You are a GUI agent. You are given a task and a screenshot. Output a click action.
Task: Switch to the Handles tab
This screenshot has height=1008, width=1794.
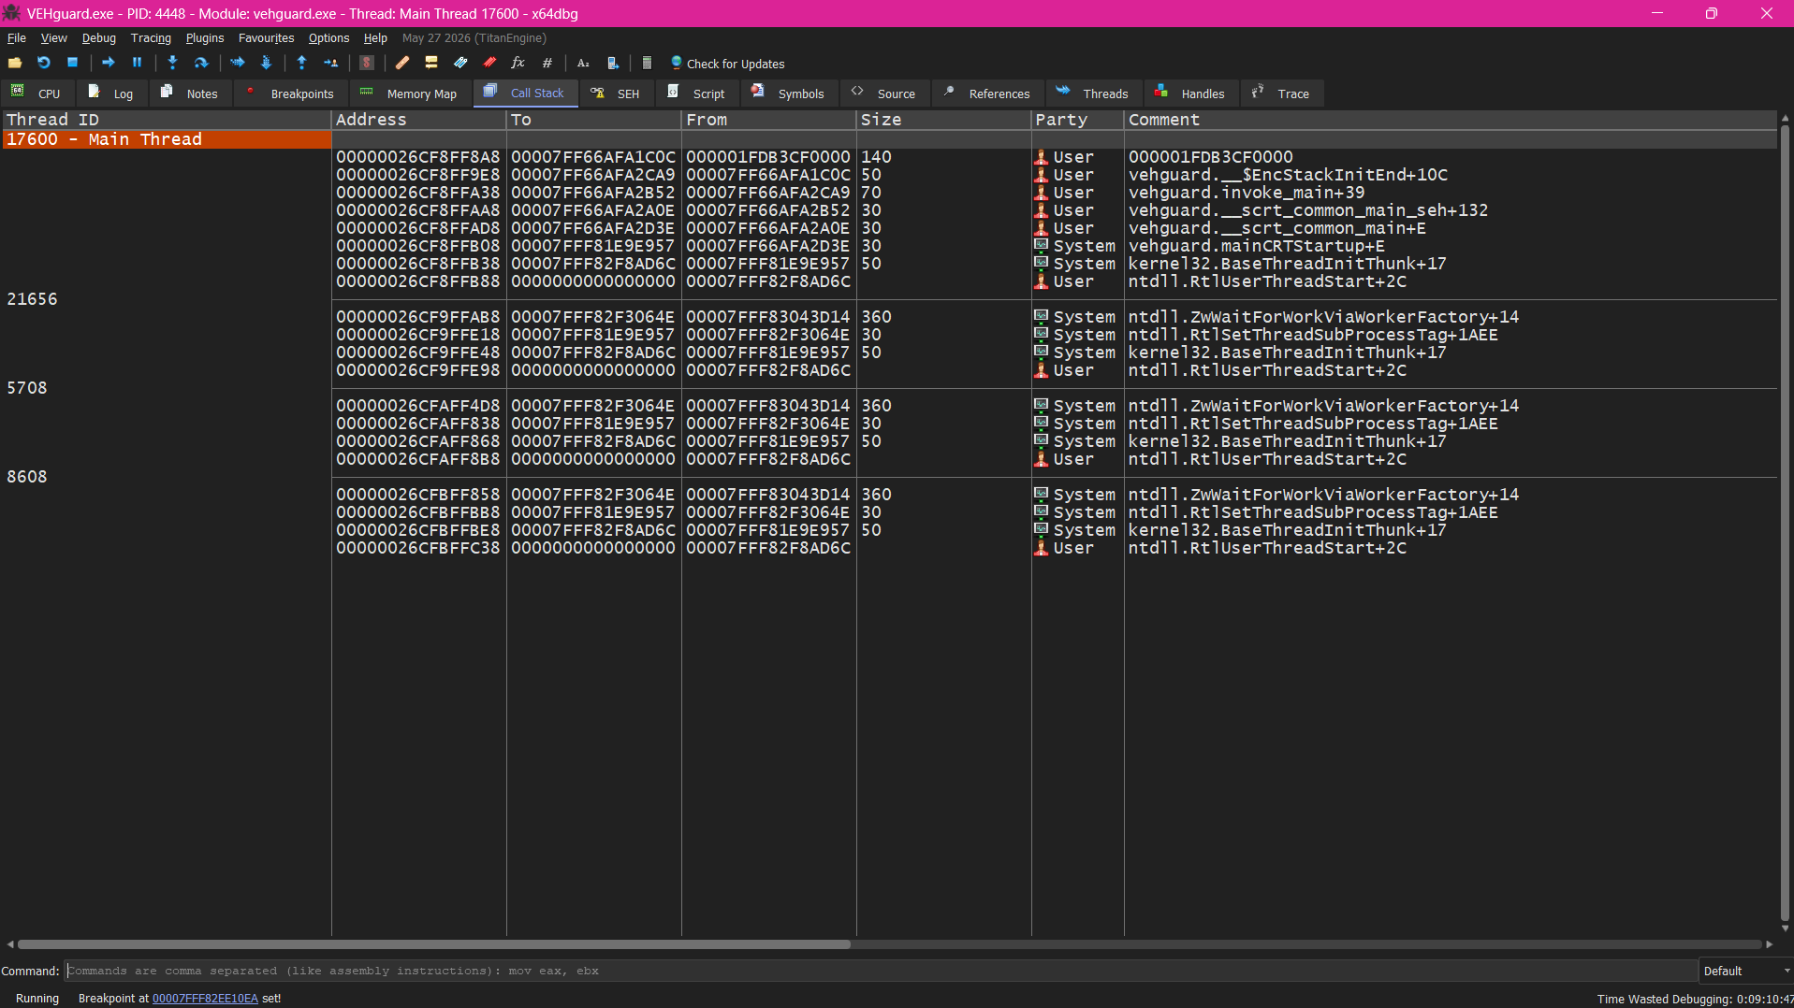click(1191, 94)
